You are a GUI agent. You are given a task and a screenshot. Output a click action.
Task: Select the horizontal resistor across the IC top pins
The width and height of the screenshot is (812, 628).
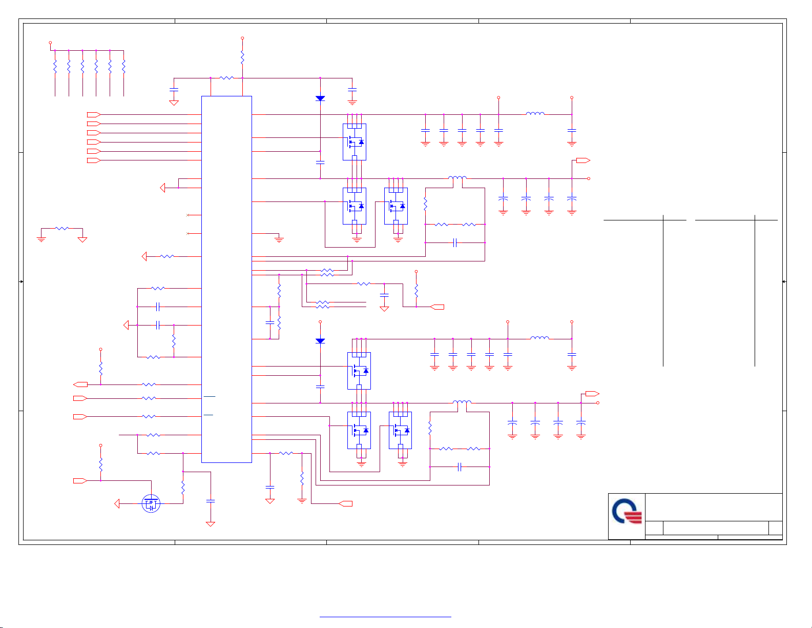tap(226, 78)
